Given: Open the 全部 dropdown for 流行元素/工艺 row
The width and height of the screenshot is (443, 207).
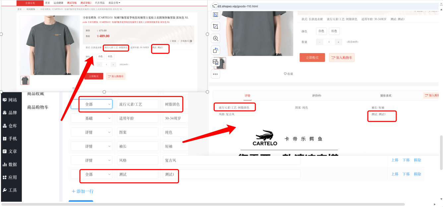Looking at the screenshot, I should [92, 104].
